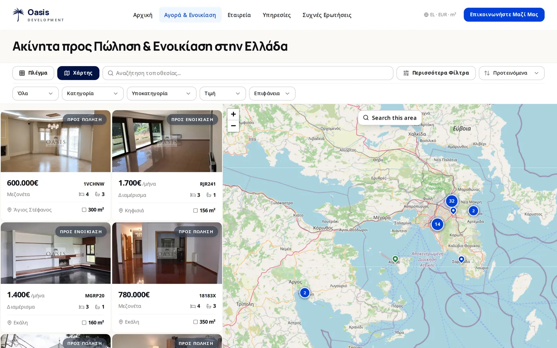Click the globe language and currency selector
This screenshot has width=557, height=348.
(x=440, y=15)
